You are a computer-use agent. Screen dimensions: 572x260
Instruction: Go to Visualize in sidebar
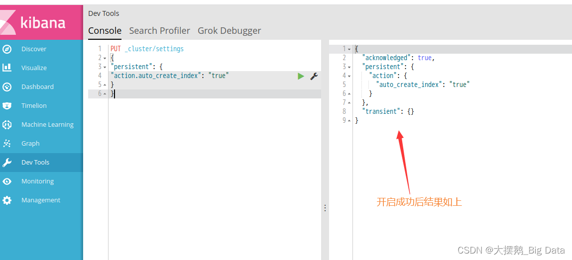(x=34, y=68)
